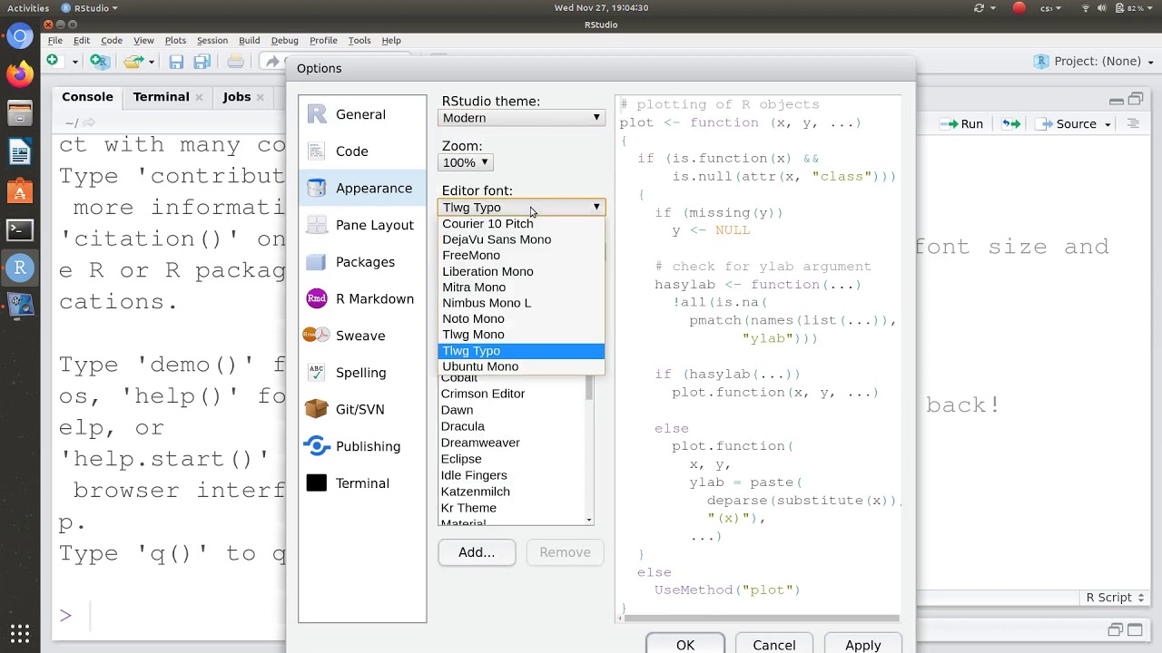Viewport: 1162px width, 653px height.
Task: Choose Courier 10 Pitch font option
Action: click(x=521, y=224)
